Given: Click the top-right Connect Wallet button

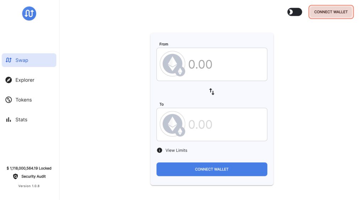Looking at the screenshot, I should pos(331,12).
